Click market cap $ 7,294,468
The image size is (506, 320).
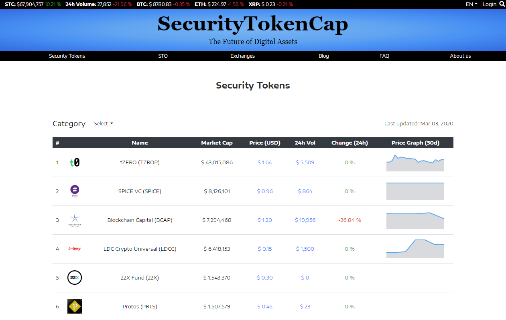[217, 220]
